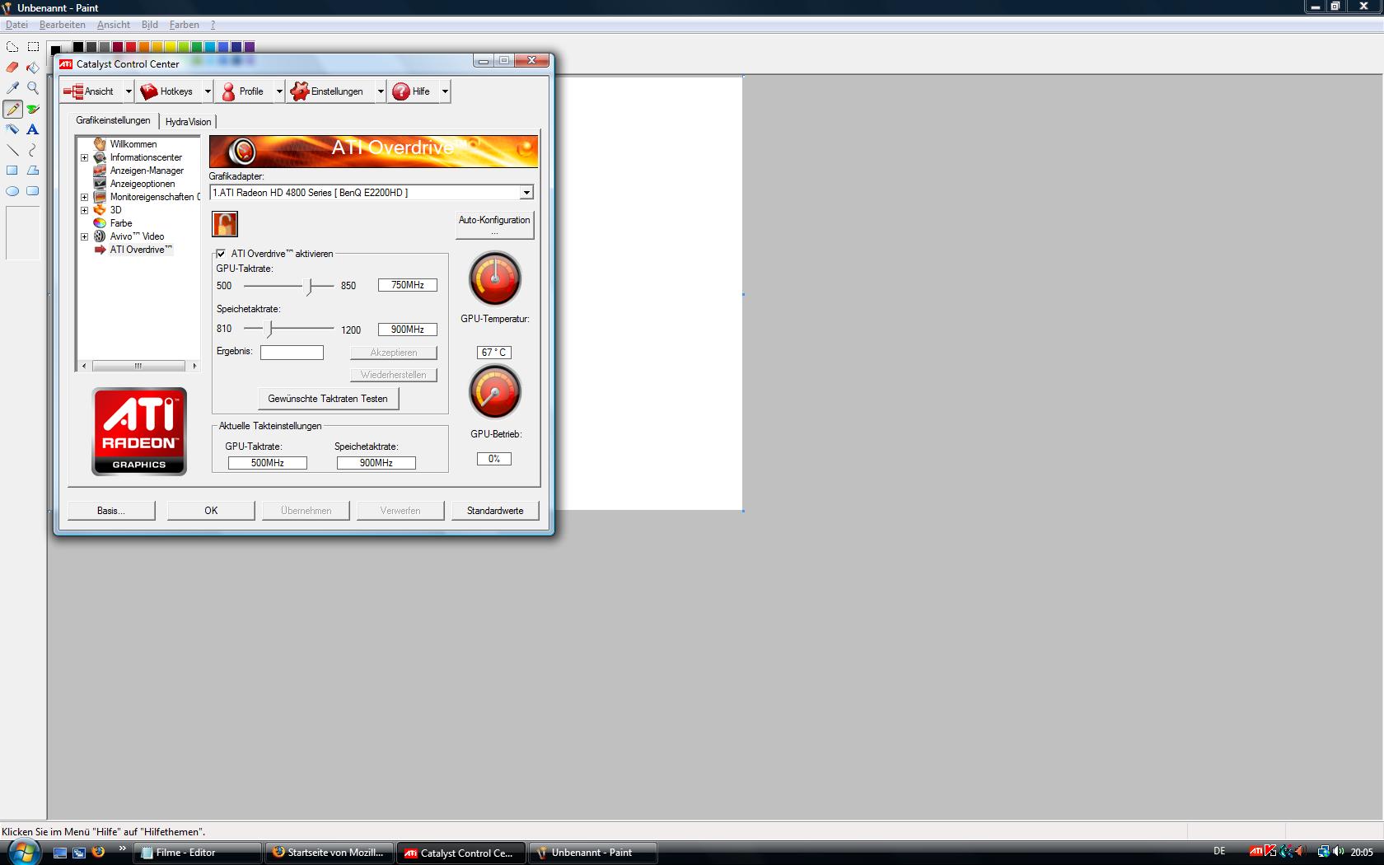Click the Auto-Konfiguration button
Viewport: 1384px width, 865px height.
(494, 225)
